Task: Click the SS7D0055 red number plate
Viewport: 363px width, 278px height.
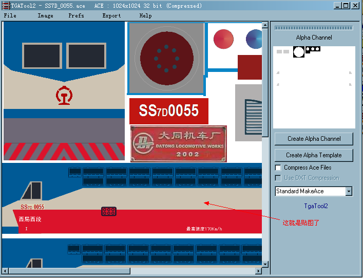Action: point(168,111)
